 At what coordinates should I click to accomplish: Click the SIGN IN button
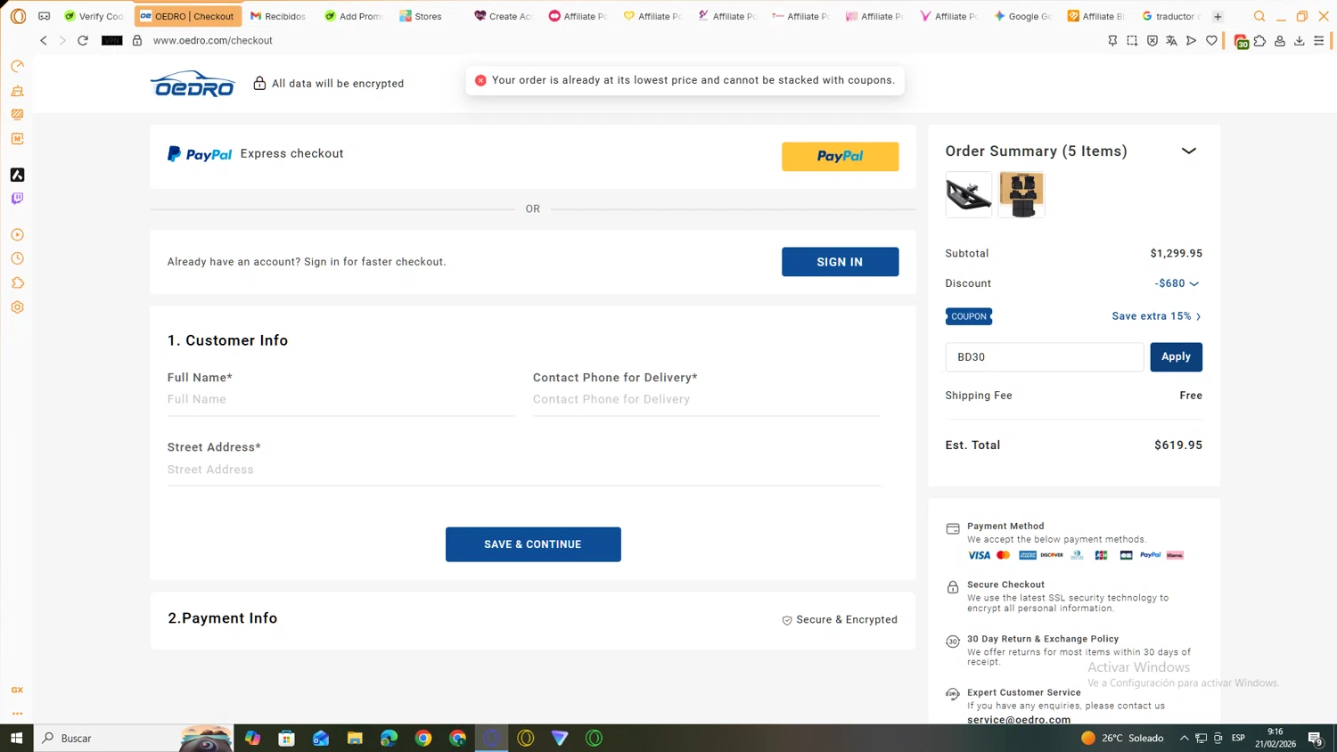[840, 262]
